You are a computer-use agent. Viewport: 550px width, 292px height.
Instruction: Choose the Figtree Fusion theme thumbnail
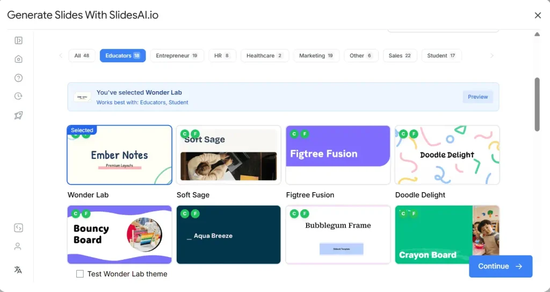click(338, 155)
